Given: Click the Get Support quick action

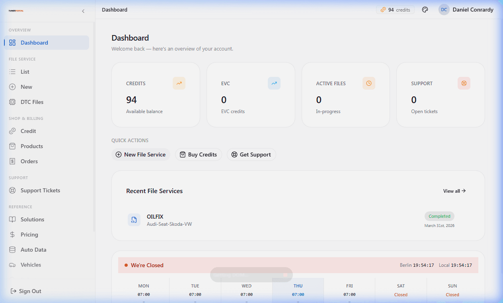Looking at the screenshot, I should click(x=251, y=154).
